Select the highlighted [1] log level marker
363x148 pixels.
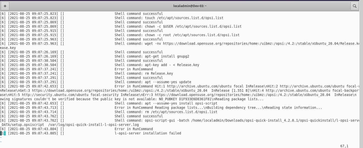(x=3, y=133)
